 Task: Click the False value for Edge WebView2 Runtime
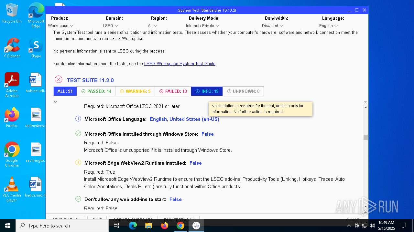pos(196,163)
